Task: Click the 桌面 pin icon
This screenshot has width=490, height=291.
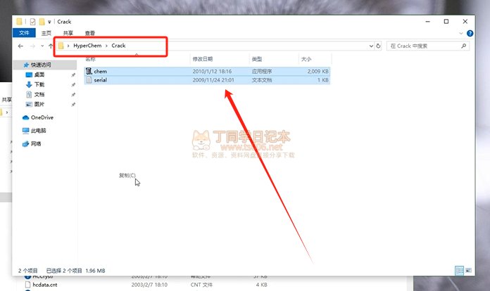Action: coord(73,75)
